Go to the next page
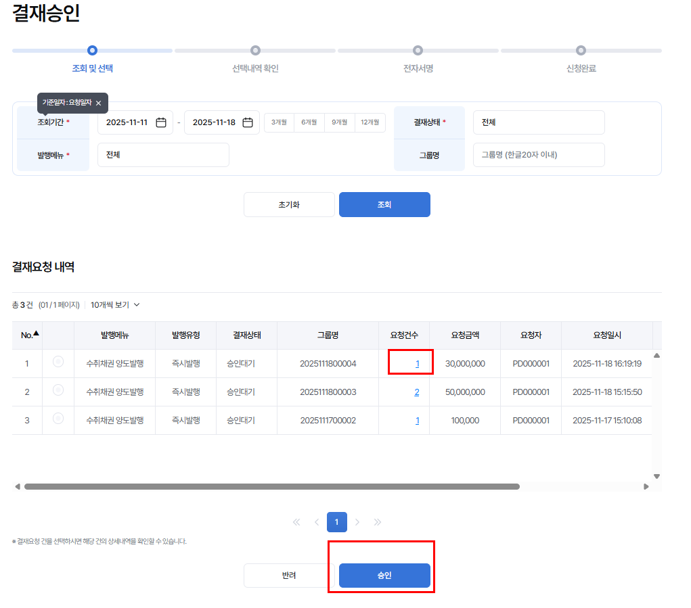The height and width of the screenshot is (608, 691). [x=357, y=522]
